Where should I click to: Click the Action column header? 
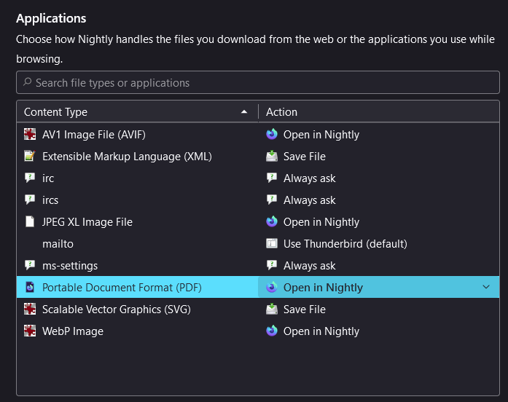pyautogui.click(x=281, y=112)
